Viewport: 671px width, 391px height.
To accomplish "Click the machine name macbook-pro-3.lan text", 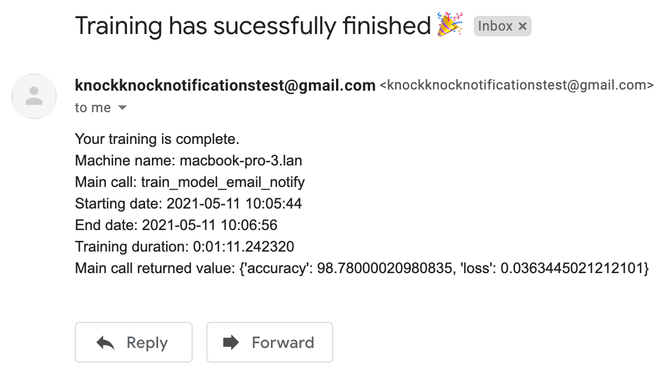I will [x=241, y=161].
